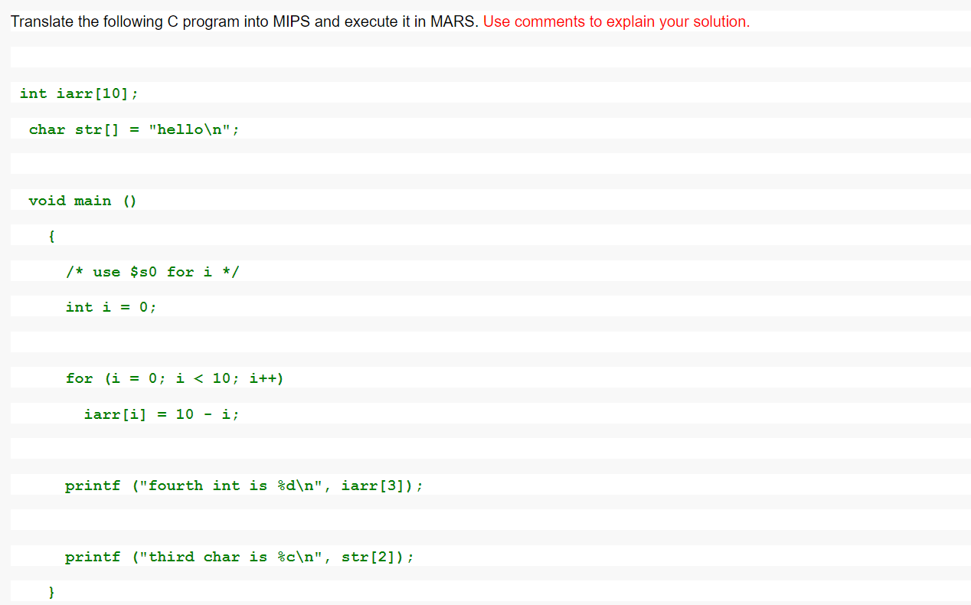Click the iarr[i] = 10 - i statement
Image resolution: width=971 pixels, height=605 pixels.
click(x=161, y=414)
